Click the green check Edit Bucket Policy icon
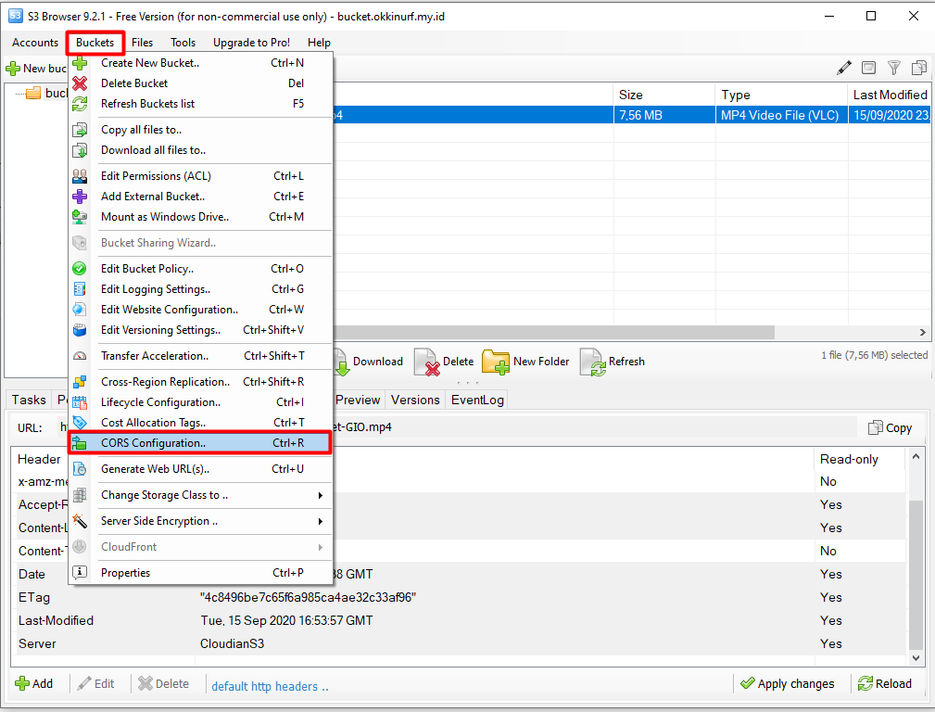The height and width of the screenshot is (712, 935). 80,269
